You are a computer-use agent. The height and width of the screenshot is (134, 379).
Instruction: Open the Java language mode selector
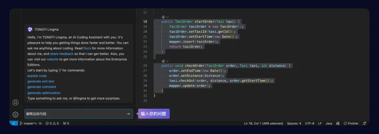point(329,123)
